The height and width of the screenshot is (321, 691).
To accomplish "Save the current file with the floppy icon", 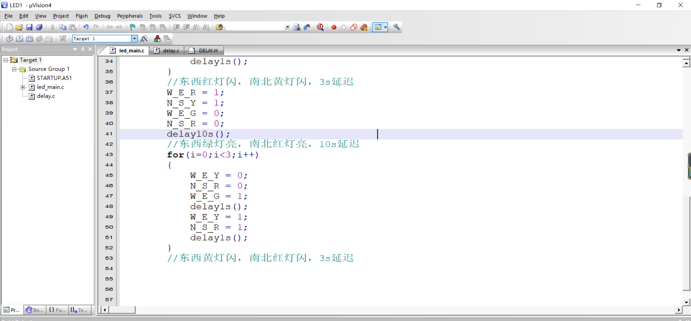I will [x=29, y=27].
